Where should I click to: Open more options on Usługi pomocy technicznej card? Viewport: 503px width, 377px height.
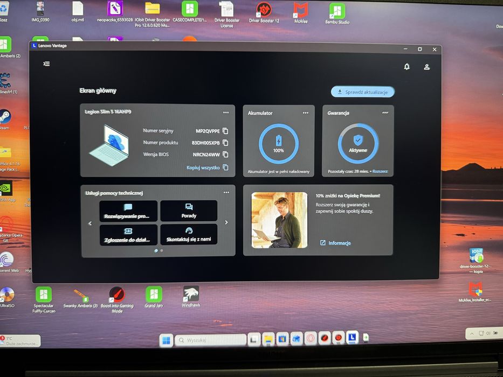(x=226, y=192)
